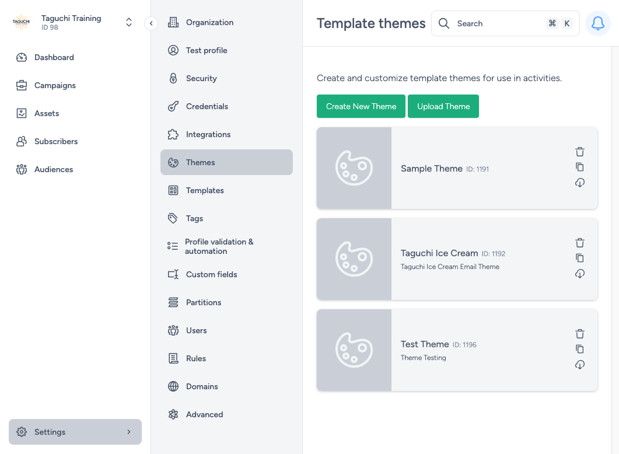Viewport: 619px width, 454px height.
Task: Delete Test Theme with trash icon
Action: [x=579, y=334]
